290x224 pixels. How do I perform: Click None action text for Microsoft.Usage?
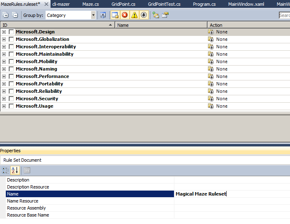click(222, 106)
